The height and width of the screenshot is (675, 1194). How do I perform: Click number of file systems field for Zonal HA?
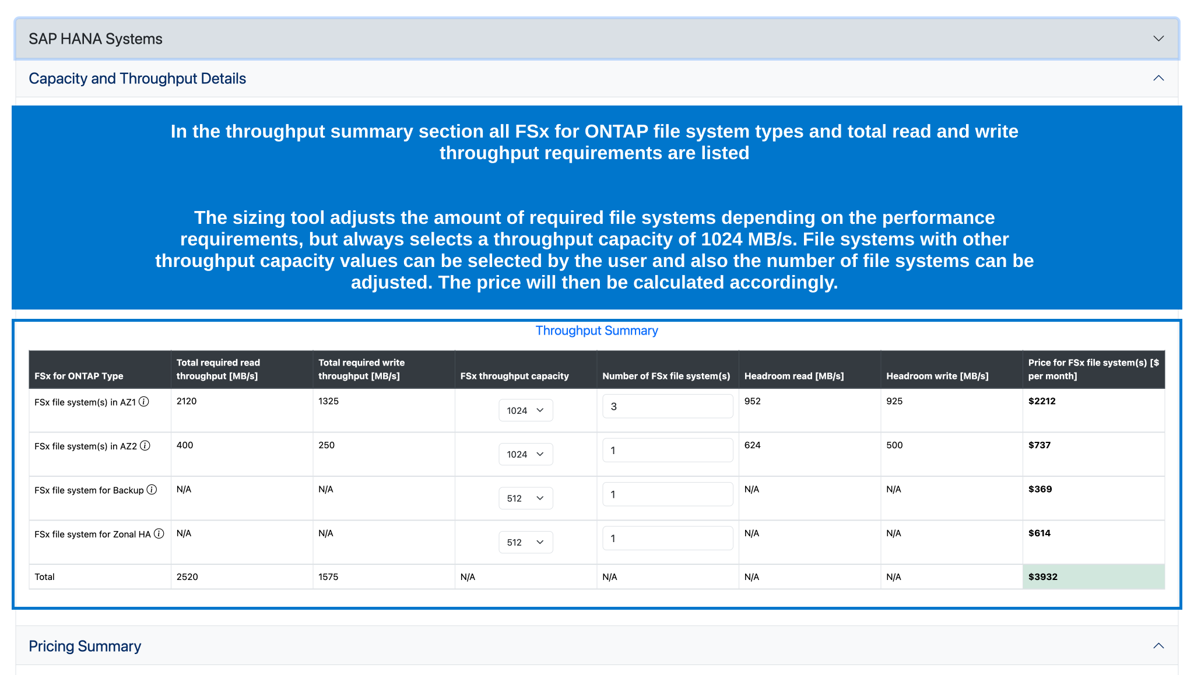coord(668,538)
